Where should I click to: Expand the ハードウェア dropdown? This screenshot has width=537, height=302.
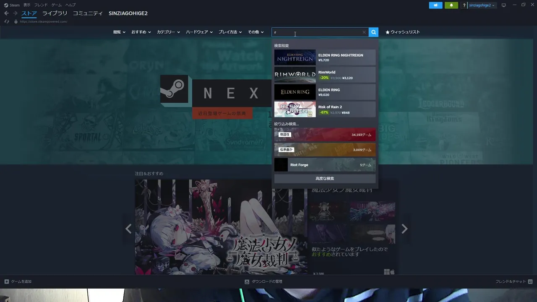pos(199,32)
